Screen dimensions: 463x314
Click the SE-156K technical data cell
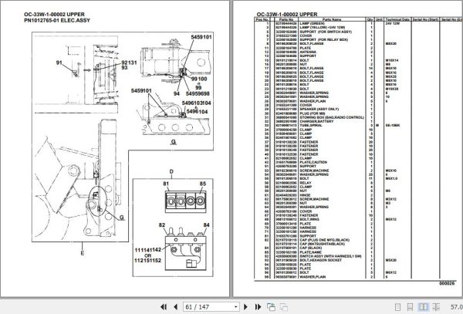pyautogui.click(x=393, y=126)
